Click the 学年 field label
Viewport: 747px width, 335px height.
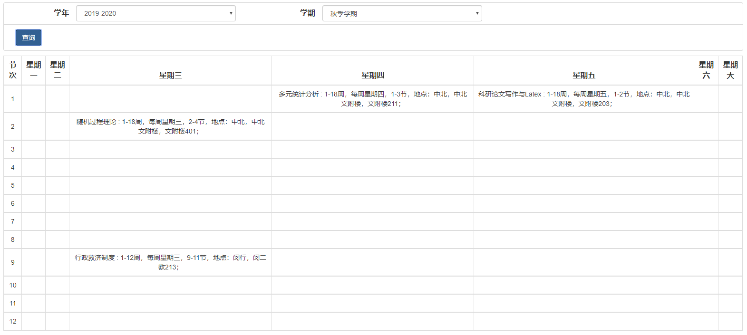pos(61,13)
